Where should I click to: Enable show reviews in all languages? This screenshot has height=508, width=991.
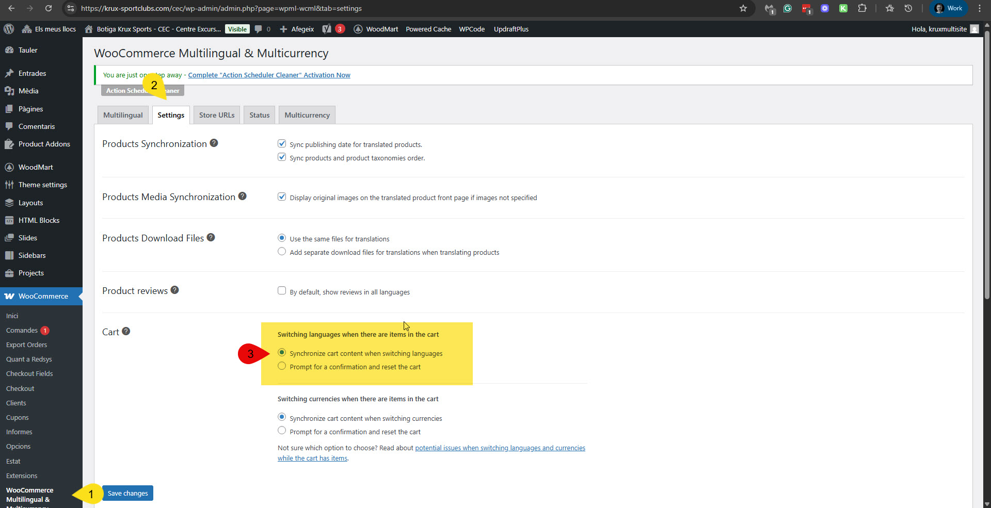pyautogui.click(x=282, y=291)
